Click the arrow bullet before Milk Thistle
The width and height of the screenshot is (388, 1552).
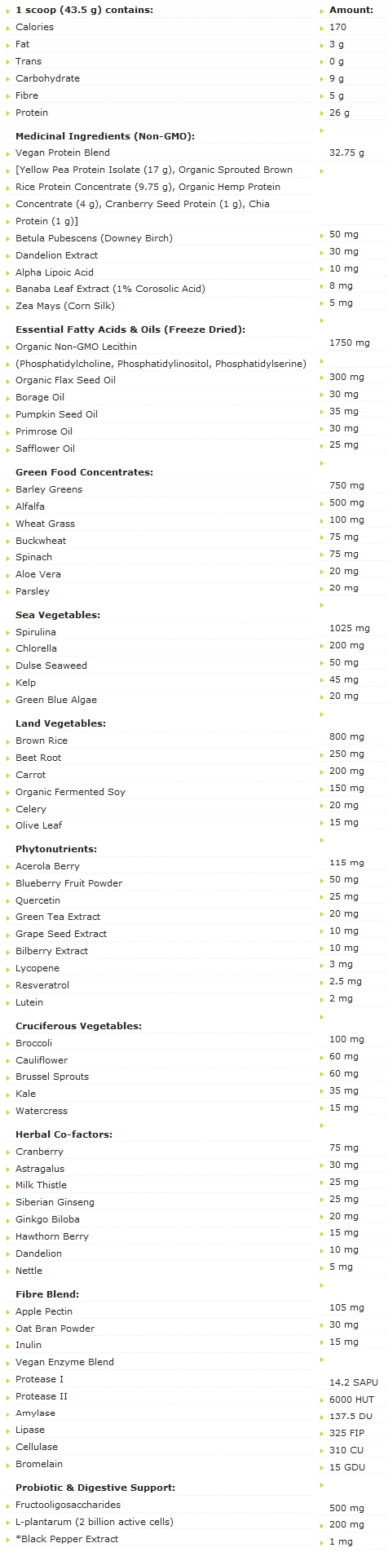(x=7, y=1186)
